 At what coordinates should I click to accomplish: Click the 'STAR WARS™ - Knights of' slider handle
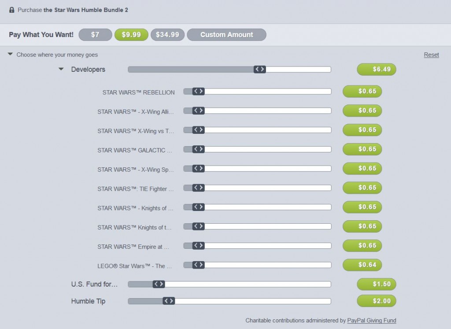199,207
